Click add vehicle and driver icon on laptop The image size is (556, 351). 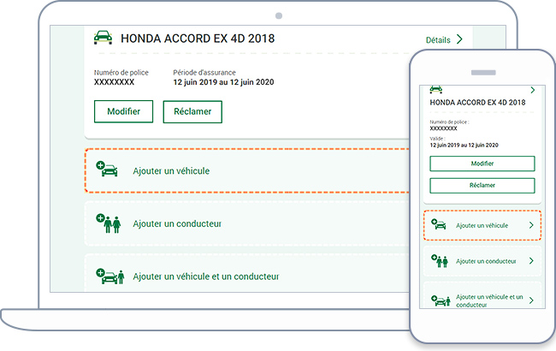click(x=110, y=277)
